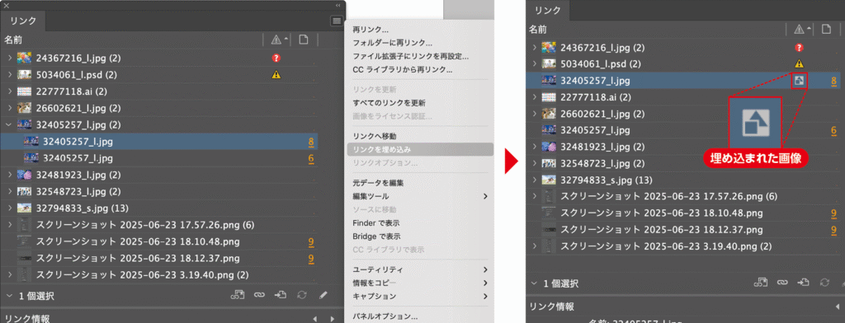Jump to page 6 link in right panel
This screenshot has height=323, width=845.
pos(833,130)
